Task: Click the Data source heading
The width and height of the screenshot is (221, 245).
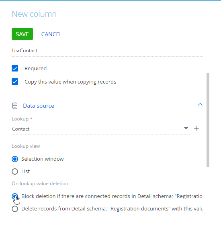Action: 39,106
